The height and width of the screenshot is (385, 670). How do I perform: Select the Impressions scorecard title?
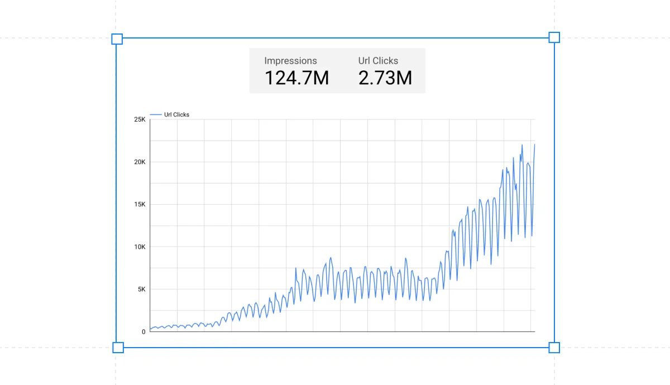click(290, 61)
